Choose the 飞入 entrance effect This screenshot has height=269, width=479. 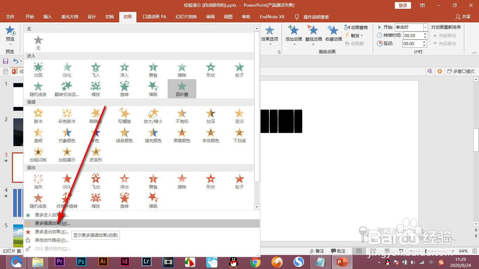[x=96, y=69]
